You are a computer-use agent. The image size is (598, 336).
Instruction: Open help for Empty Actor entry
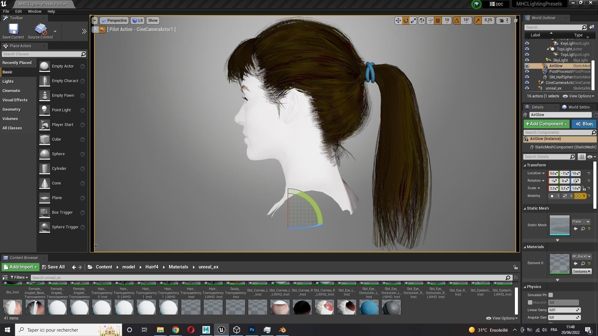pos(83,66)
